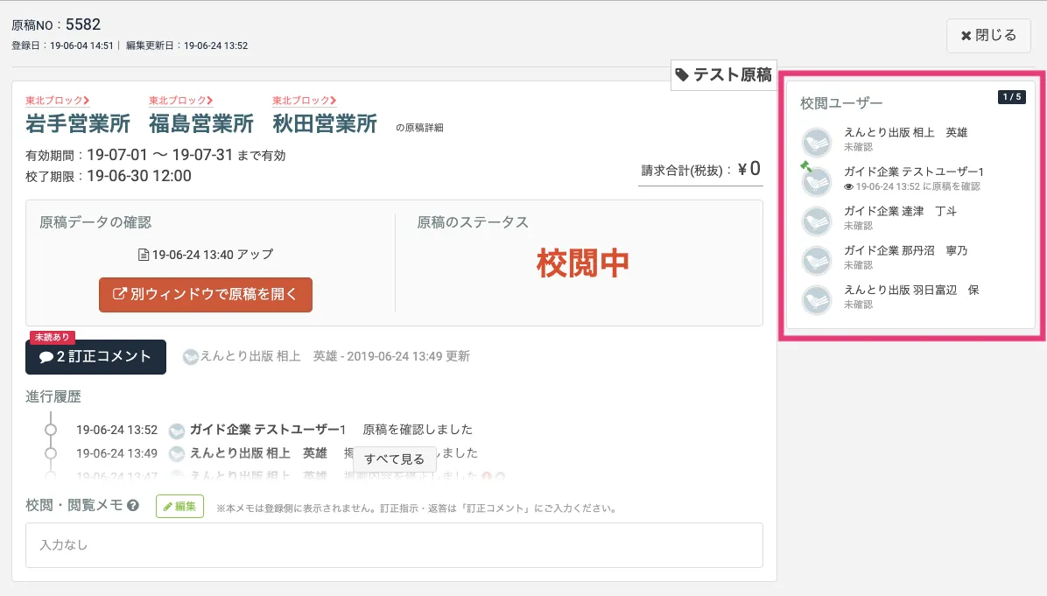Click the memo field showing 入力なし

tap(394, 545)
